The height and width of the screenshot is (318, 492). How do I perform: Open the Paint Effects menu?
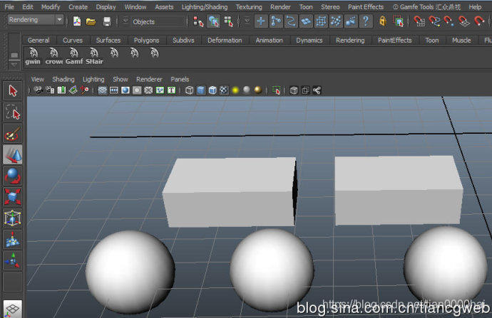click(366, 6)
